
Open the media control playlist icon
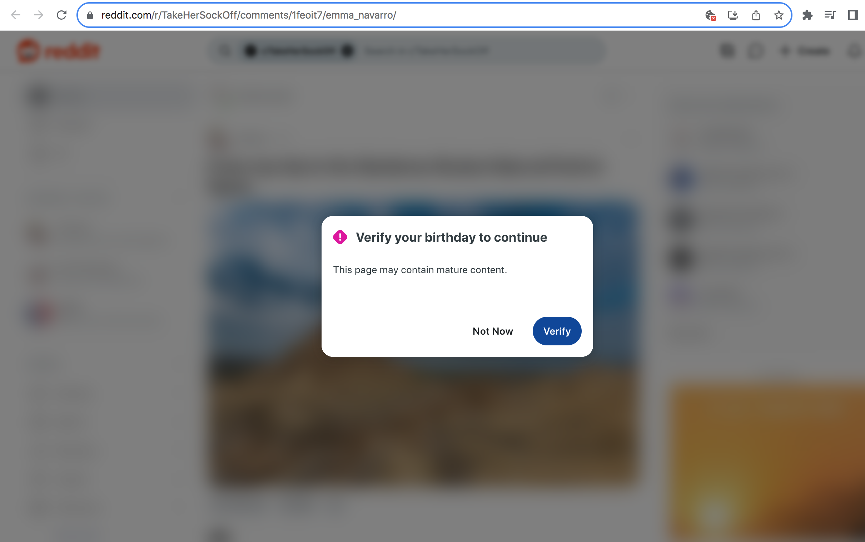[x=830, y=15]
